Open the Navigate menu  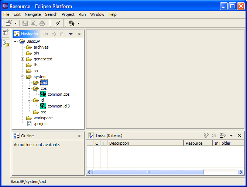click(x=33, y=14)
